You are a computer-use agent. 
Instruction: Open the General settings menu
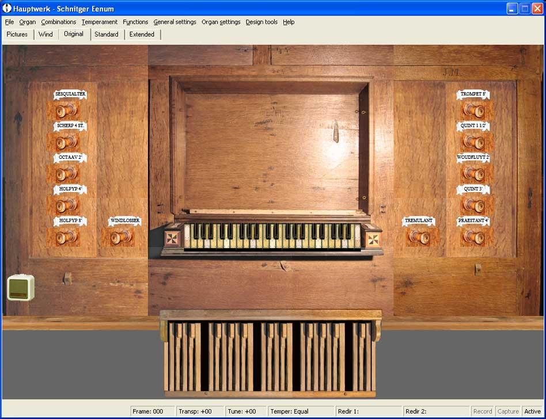[x=175, y=22]
